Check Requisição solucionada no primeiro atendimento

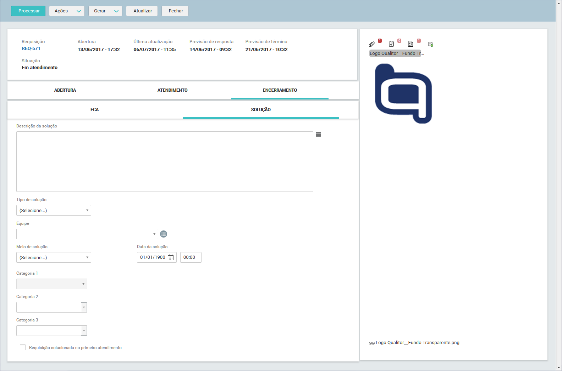23,347
